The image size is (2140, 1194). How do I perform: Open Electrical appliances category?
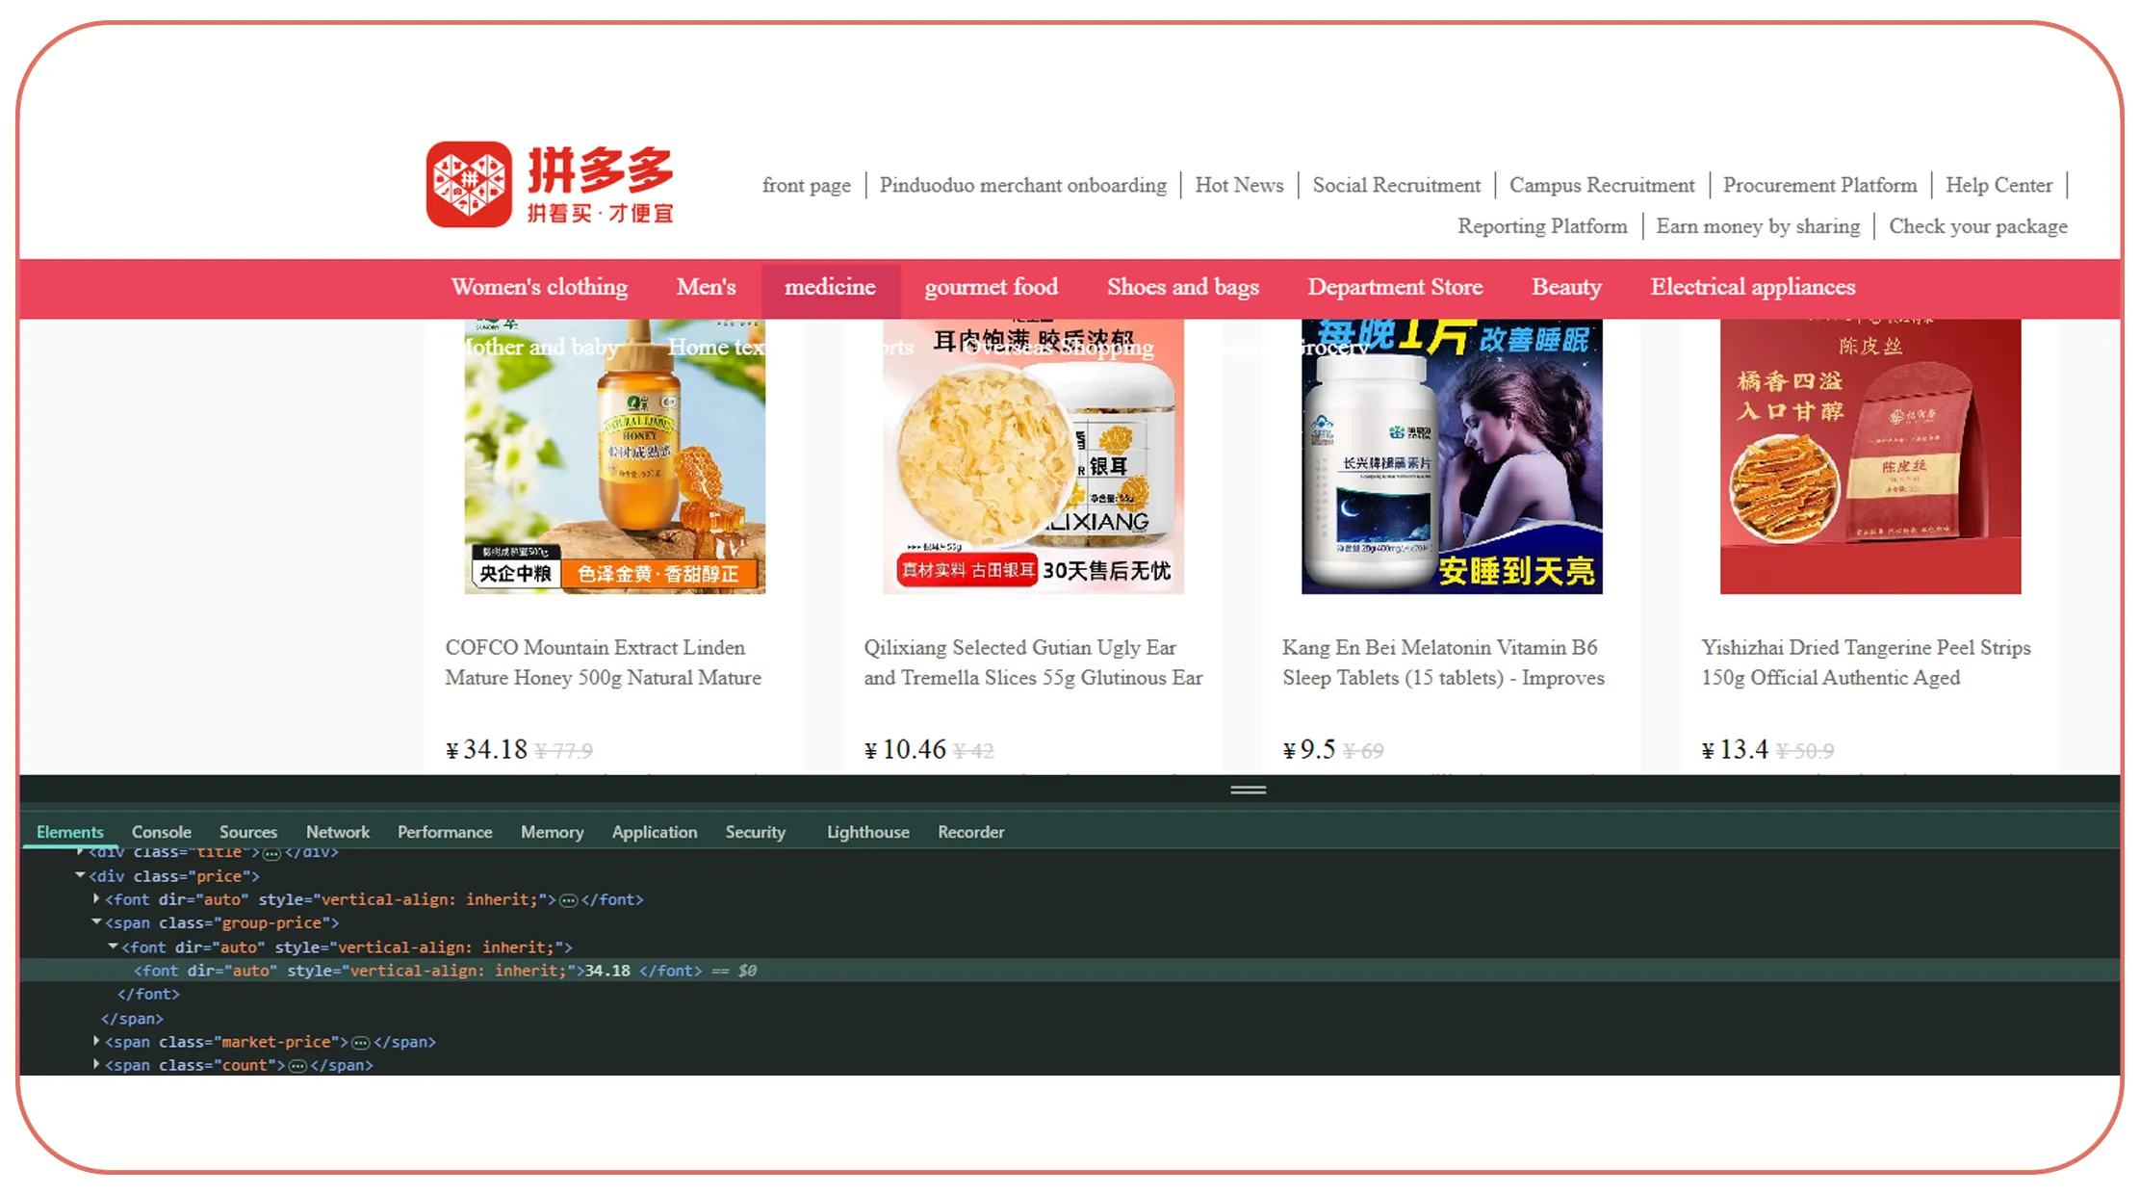(x=1752, y=287)
